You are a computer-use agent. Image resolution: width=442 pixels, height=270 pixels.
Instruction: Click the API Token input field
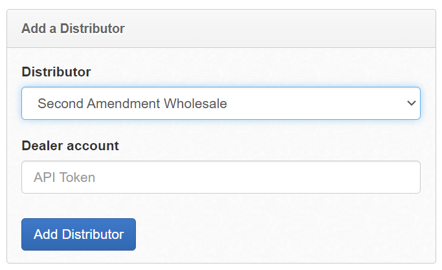[221, 177]
